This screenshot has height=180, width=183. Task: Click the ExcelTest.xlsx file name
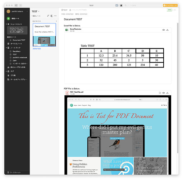pyautogui.click(x=76, y=29)
